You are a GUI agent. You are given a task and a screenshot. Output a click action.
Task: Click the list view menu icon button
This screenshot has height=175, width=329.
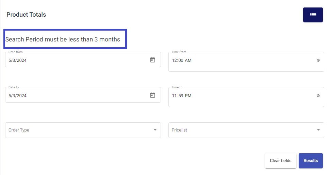[313, 15]
